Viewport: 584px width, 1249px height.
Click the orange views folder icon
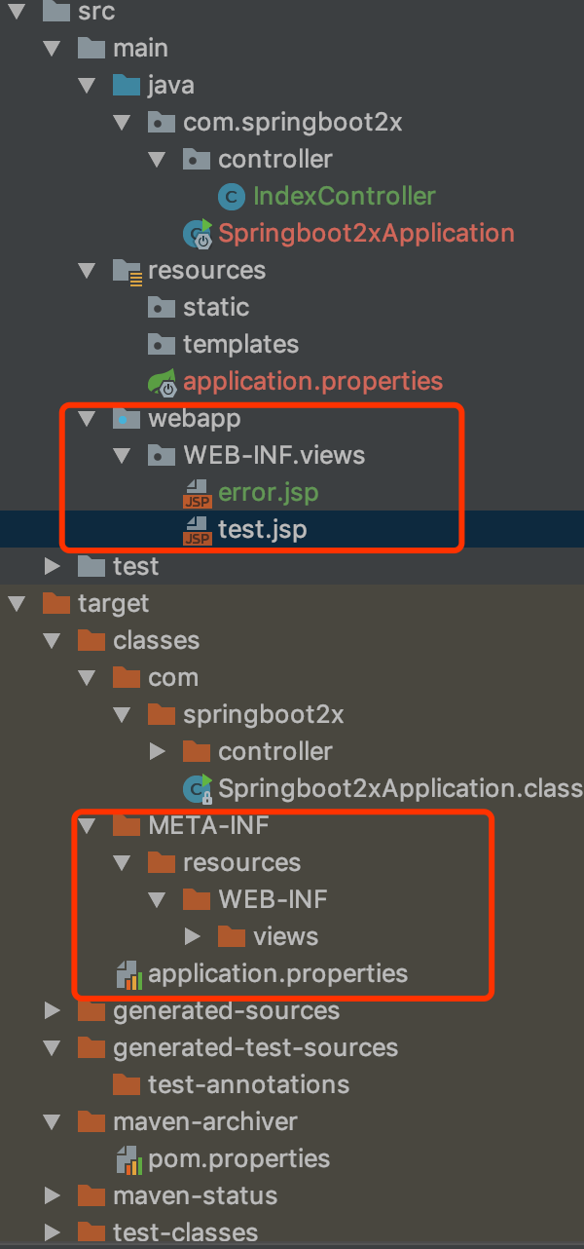coord(232,937)
